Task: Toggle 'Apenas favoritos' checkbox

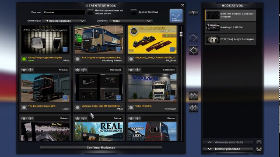Action: pos(133,12)
